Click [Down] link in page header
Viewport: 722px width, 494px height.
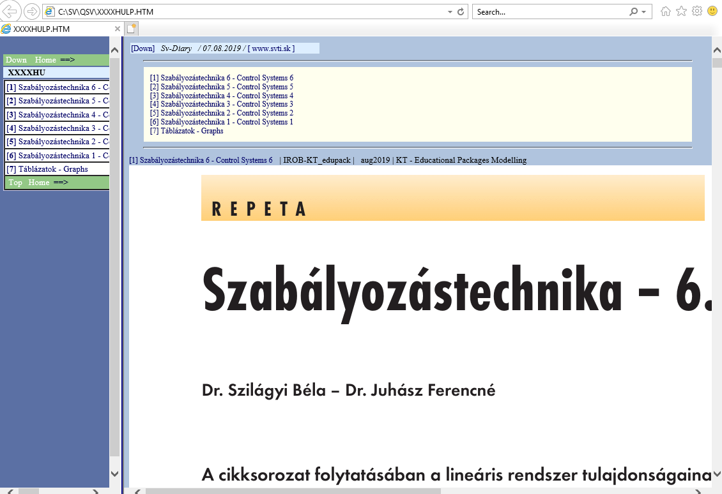tap(142, 49)
